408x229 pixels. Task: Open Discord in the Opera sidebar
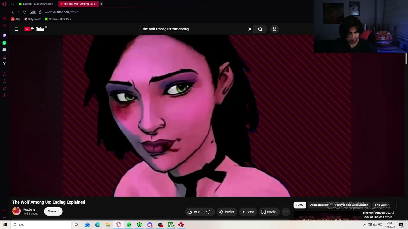point(4,50)
